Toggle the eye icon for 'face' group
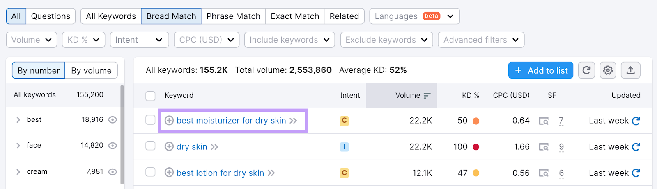The image size is (657, 189). [113, 146]
